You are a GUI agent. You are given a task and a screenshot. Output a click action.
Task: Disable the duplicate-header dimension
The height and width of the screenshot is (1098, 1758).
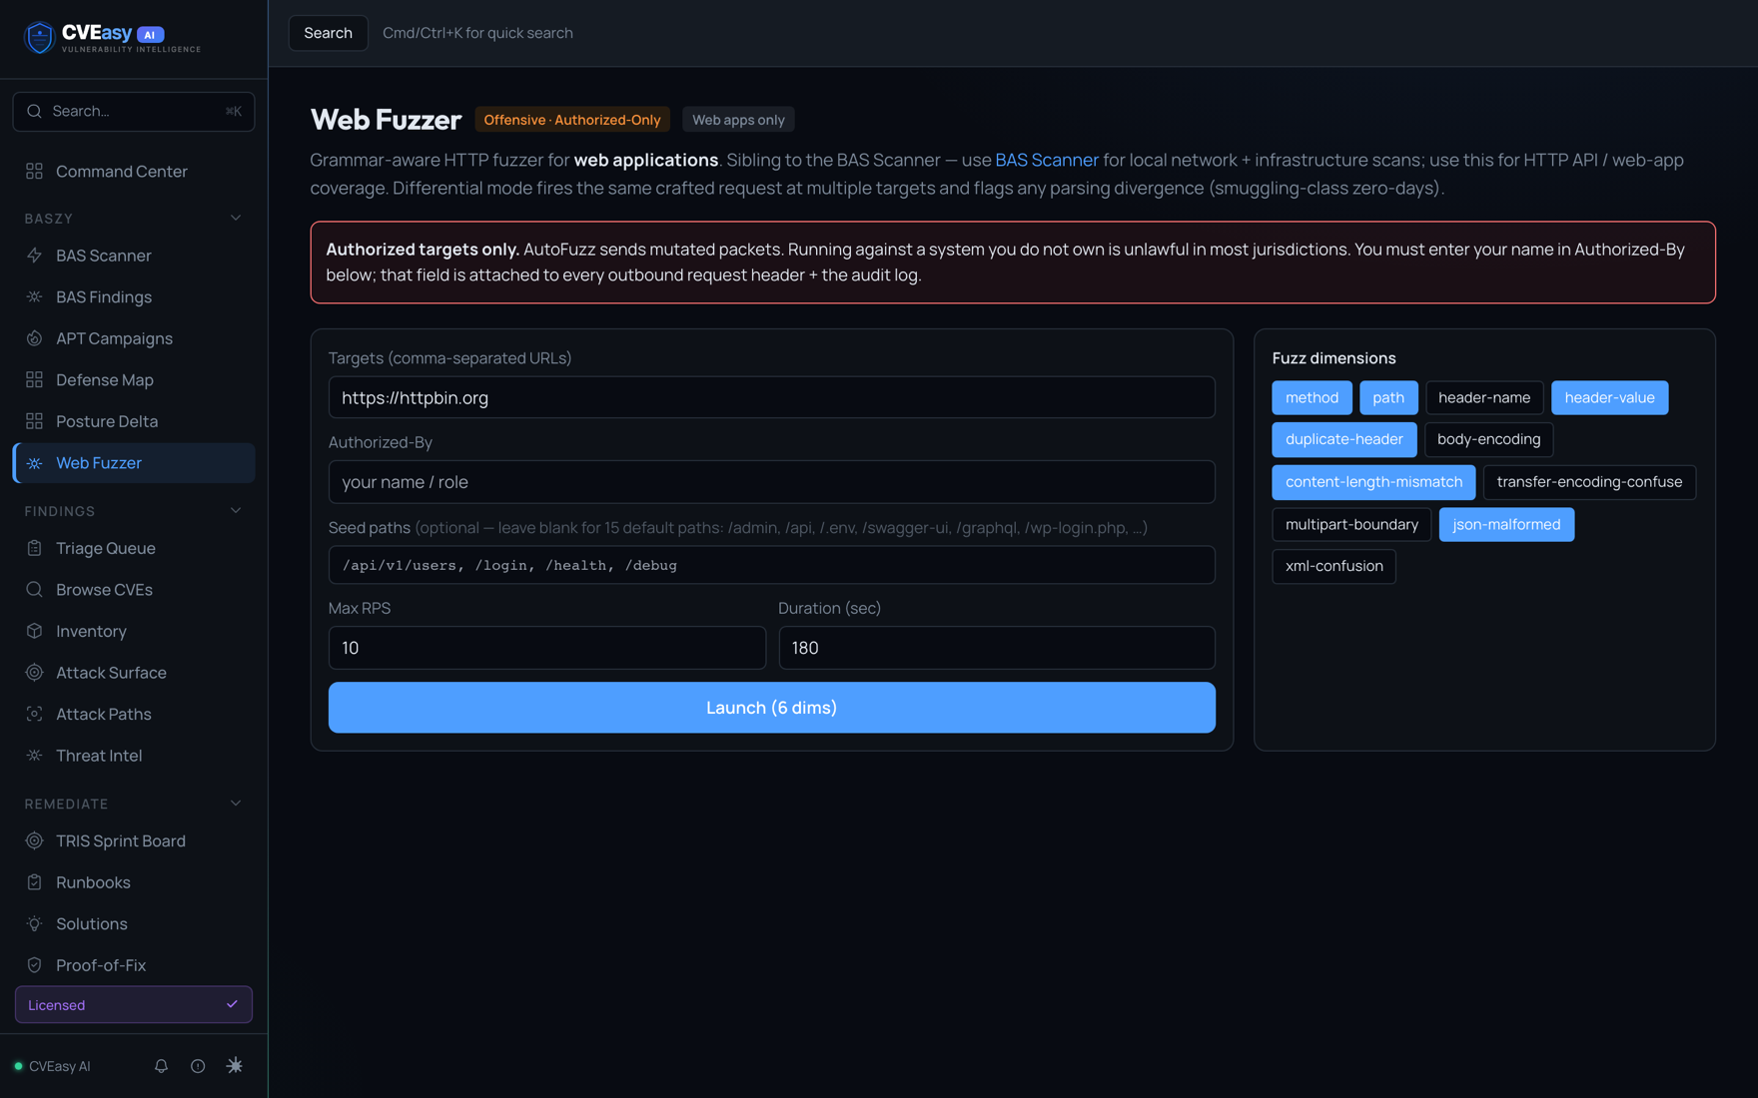(x=1343, y=439)
